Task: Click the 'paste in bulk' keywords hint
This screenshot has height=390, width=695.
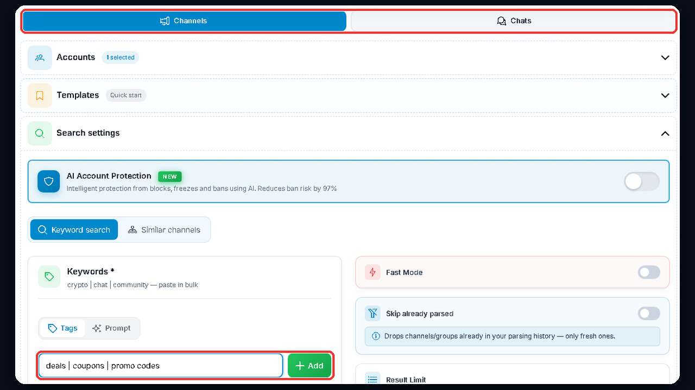Action: click(178, 285)
